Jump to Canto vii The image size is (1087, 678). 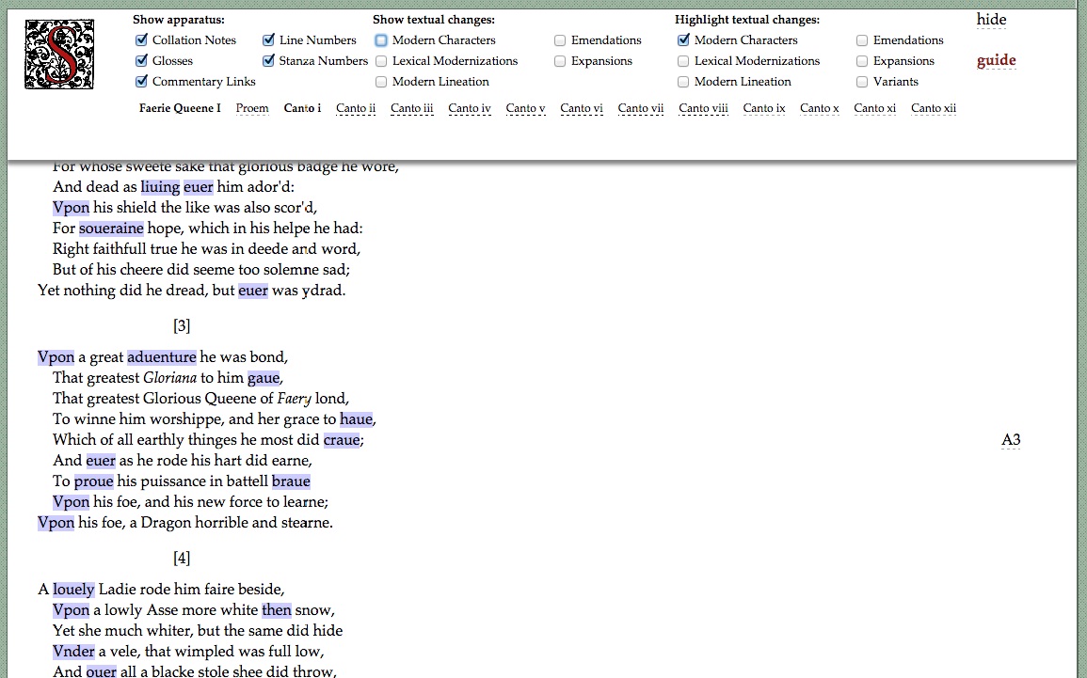[640, 108]
